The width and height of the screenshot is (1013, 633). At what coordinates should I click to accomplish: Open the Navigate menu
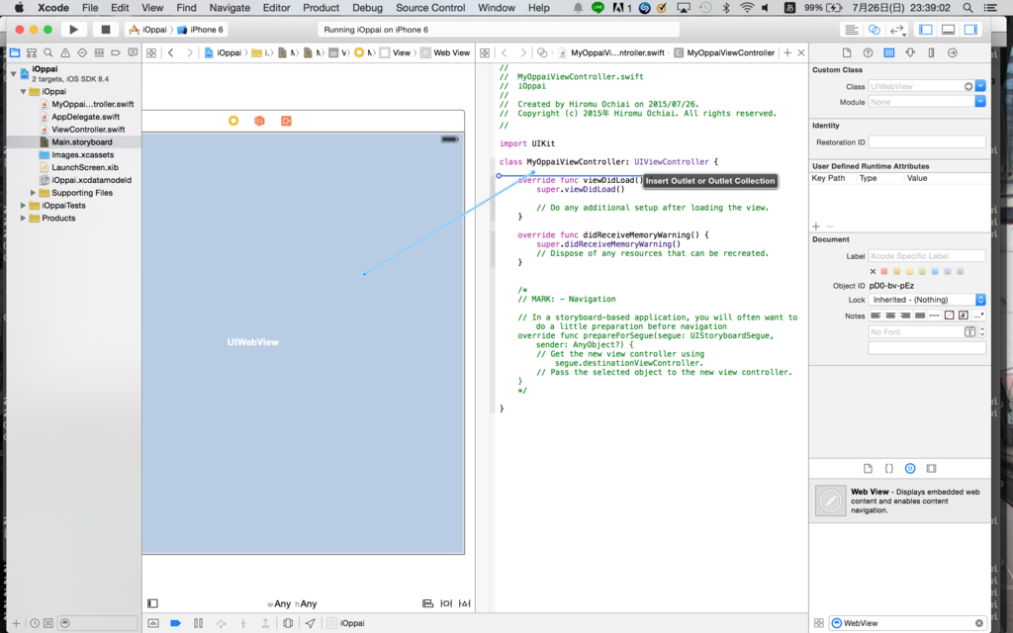[230, 8]
